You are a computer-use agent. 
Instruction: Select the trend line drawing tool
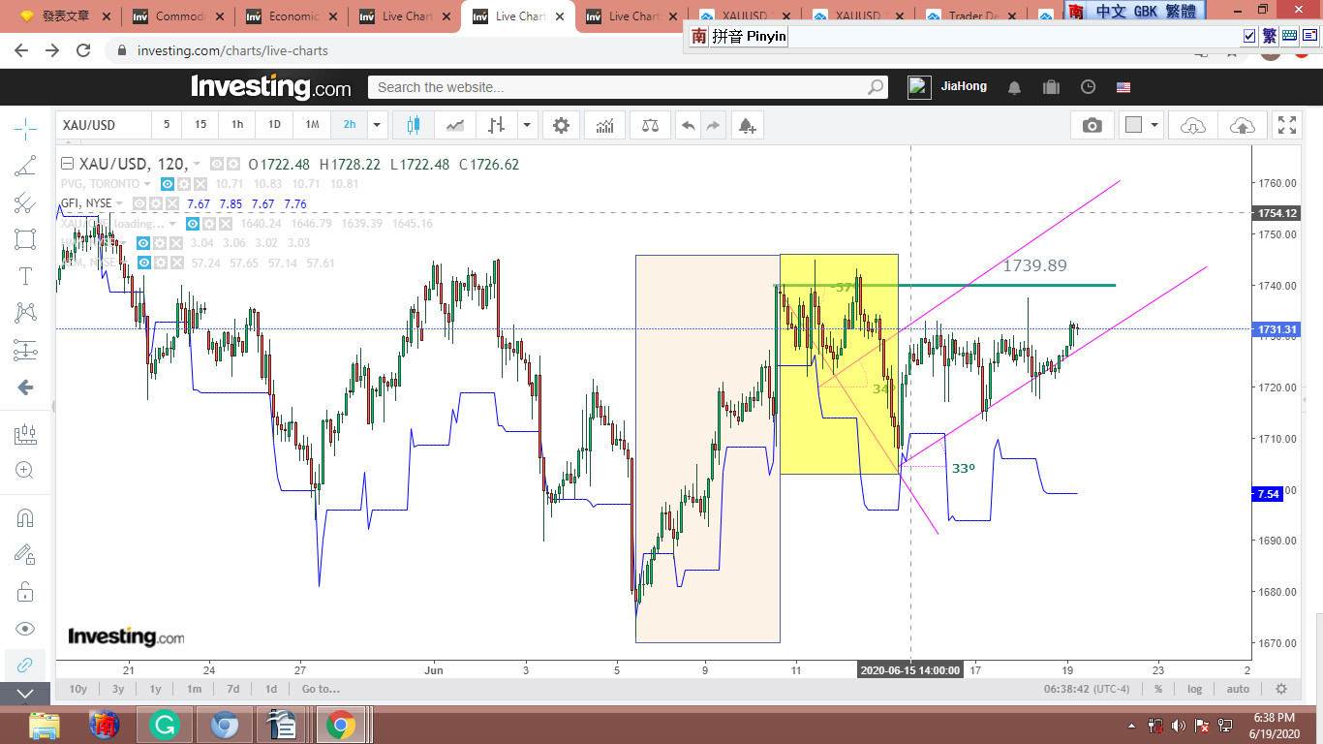tap(25, 166)
